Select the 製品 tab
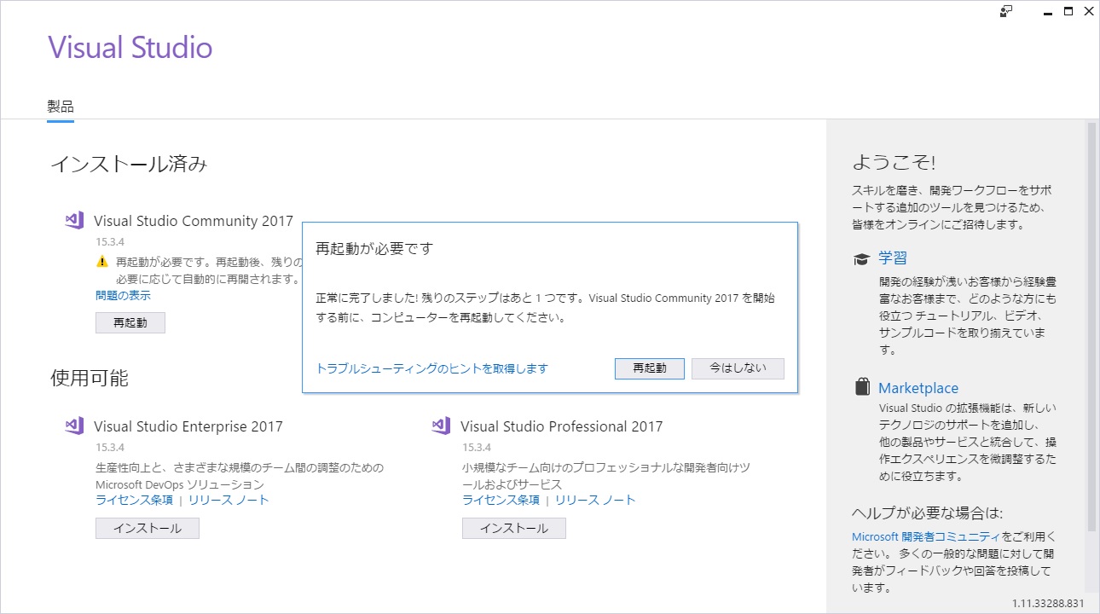 coord(61,107)
